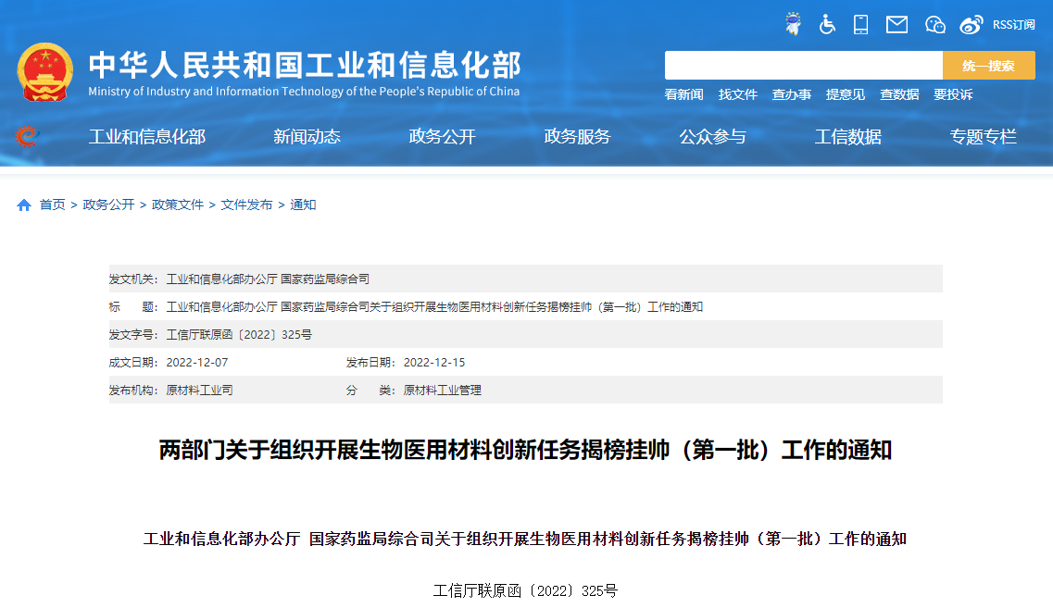
Task: Click the home icon in breadcrumb
Action: [x=24, y=205]
